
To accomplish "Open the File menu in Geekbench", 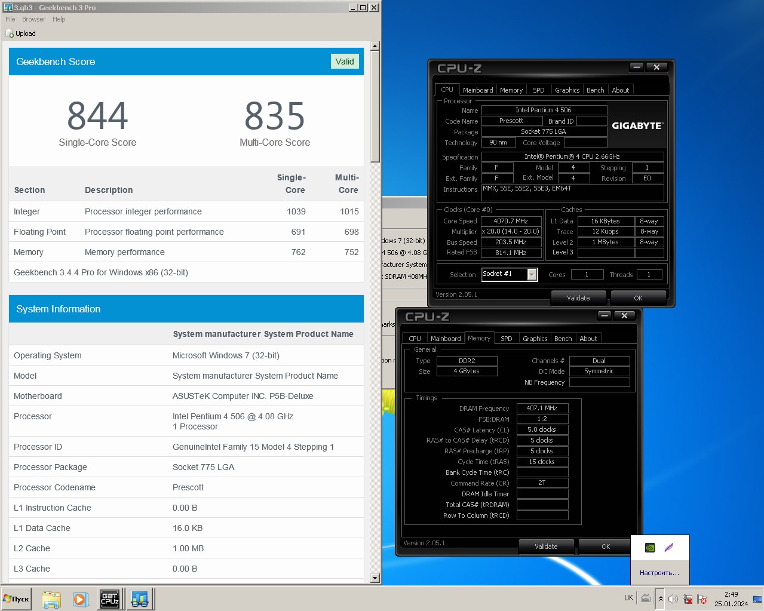I will tap(10, 19).
